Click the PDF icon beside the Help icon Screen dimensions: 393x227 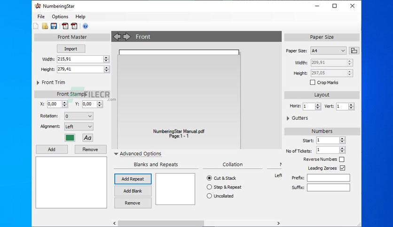click(74, 26)
